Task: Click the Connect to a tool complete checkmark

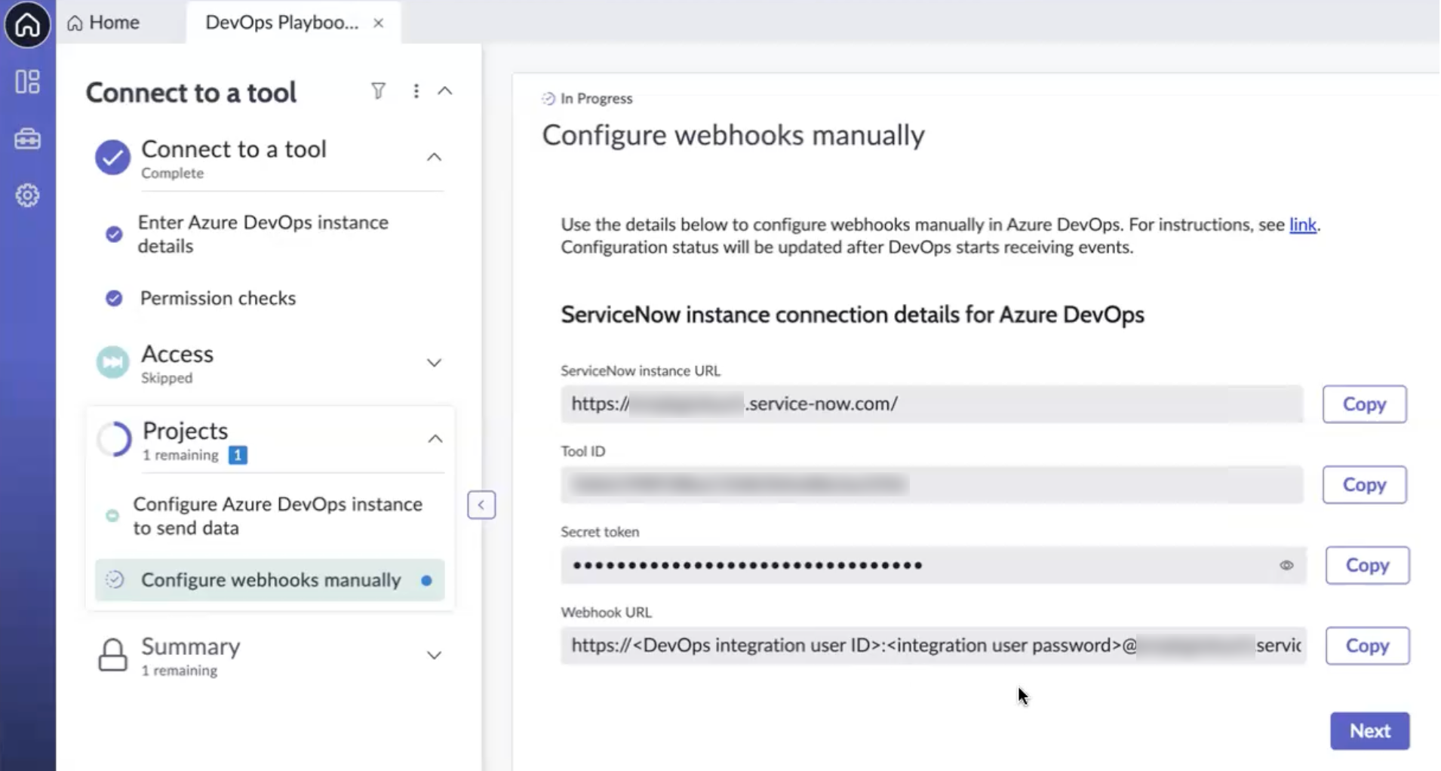Action: pyautogui.click(x=112, y=157)
